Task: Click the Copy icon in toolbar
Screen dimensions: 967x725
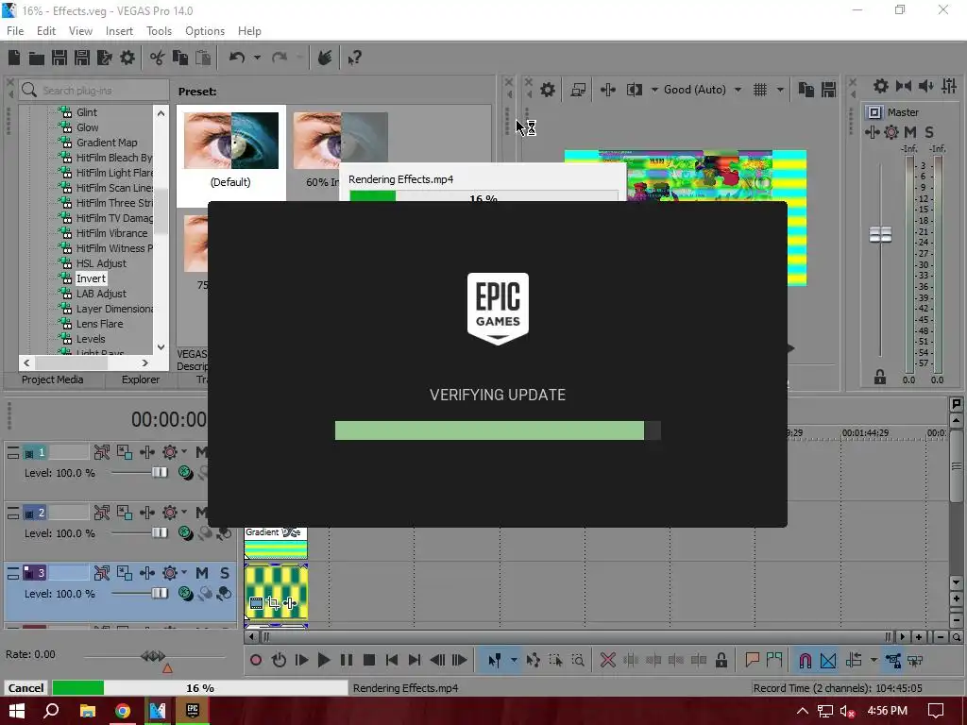Action: pos(180,58)
